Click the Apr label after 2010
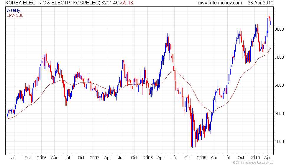Viewport: 289px width, 165px height. [267, 158]
